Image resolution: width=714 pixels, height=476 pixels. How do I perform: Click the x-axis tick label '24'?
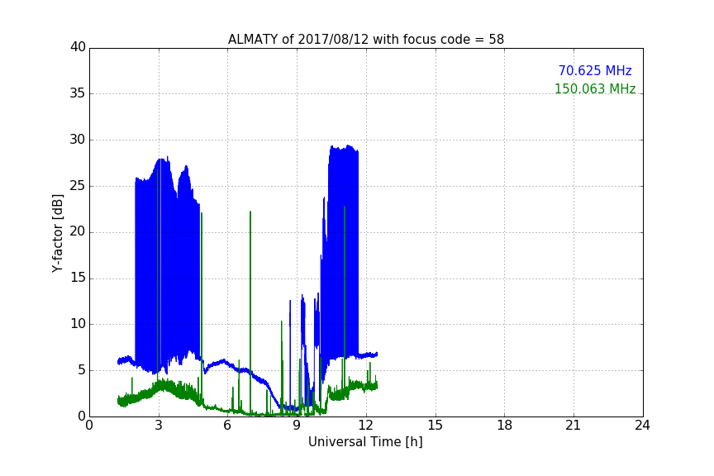(642, 426)
